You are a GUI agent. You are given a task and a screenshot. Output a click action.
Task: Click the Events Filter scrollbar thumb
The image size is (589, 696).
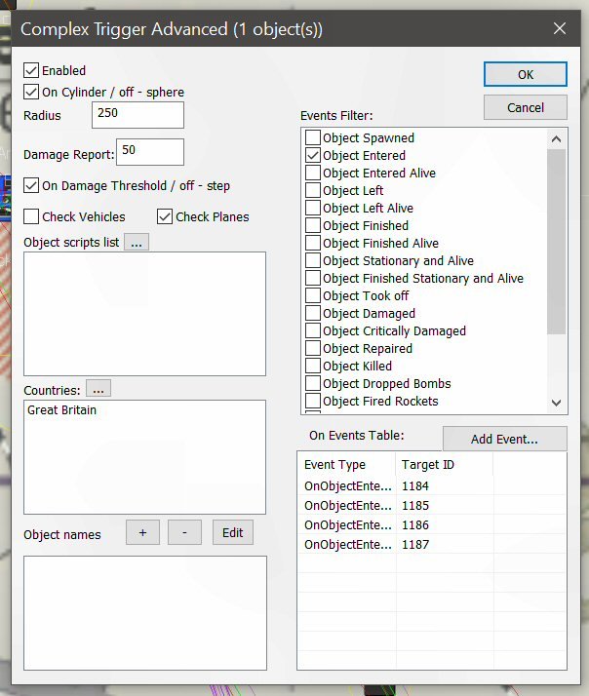tap(556, 242)
